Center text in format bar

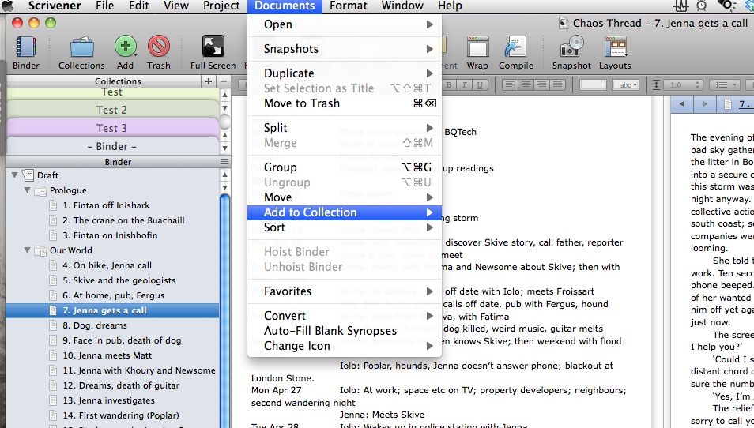(x=526, y=85)
